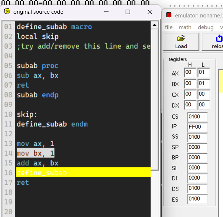Click the DX high byte field
The image size is (223, 217).
[x=190, y=105]
